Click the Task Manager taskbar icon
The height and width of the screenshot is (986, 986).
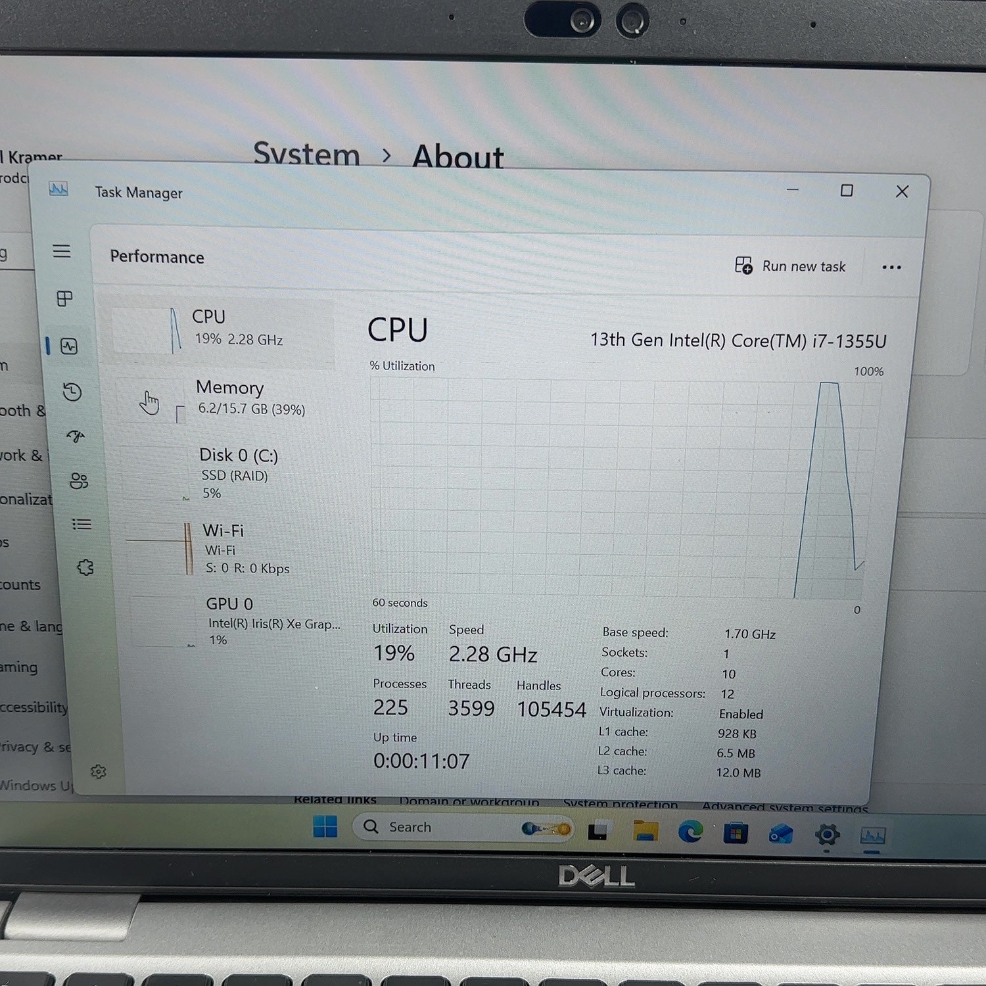pos(873,836)
